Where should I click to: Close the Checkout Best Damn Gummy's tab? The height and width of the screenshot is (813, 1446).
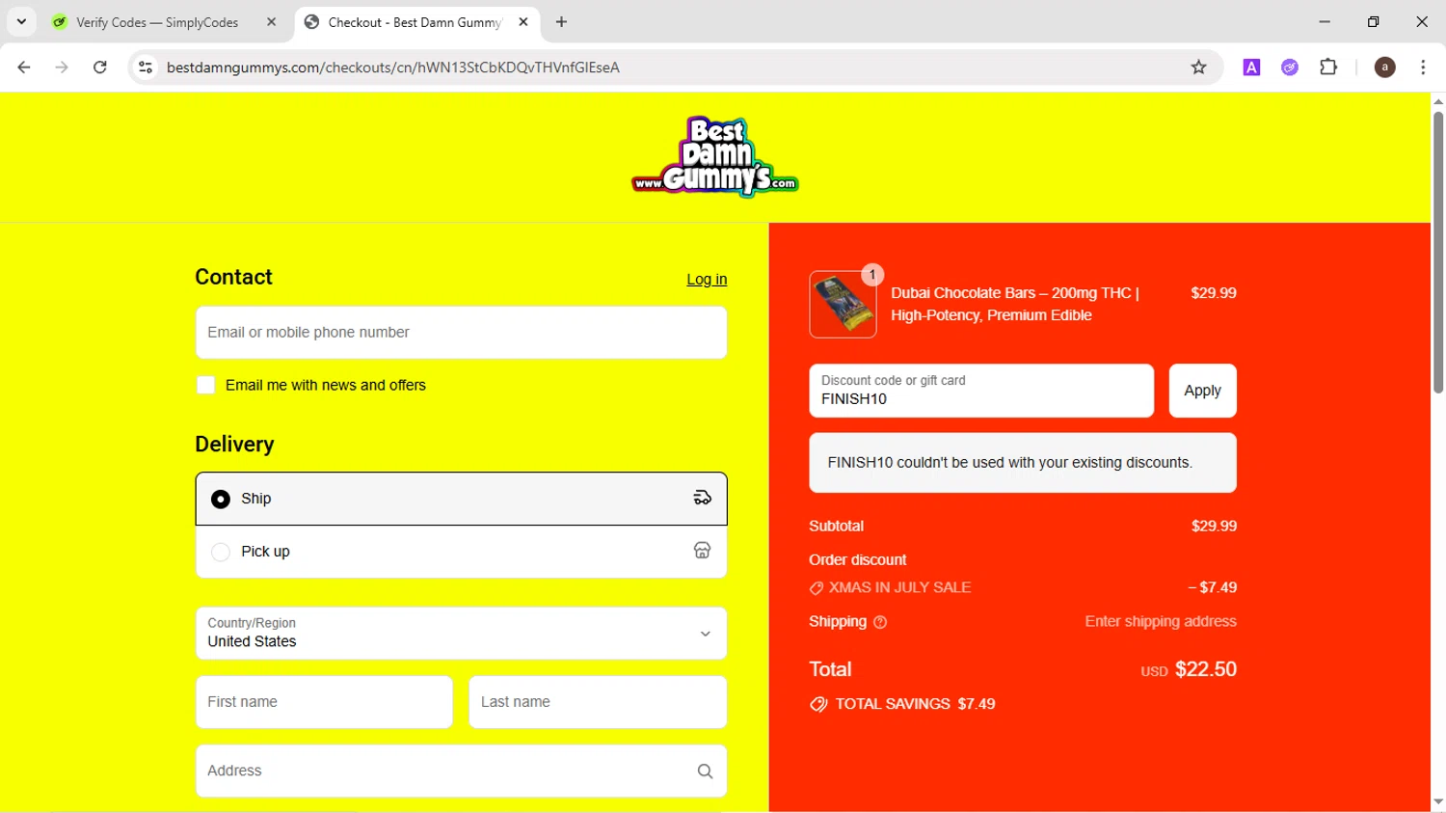523,21
